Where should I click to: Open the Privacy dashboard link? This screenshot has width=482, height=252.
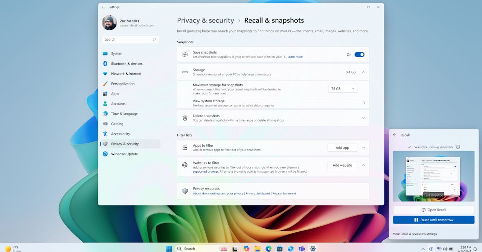(x=258, y=194)
